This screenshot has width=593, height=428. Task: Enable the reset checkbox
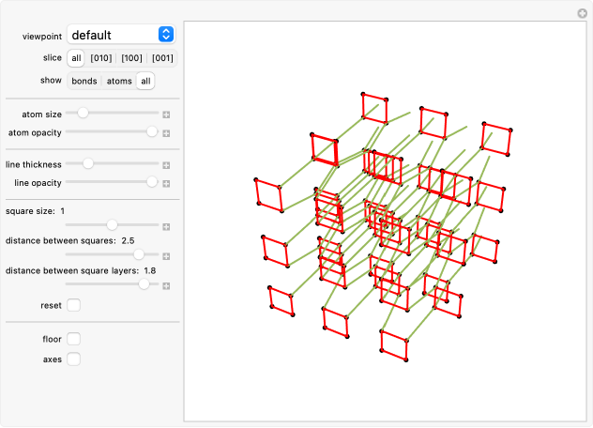(73, 305)
